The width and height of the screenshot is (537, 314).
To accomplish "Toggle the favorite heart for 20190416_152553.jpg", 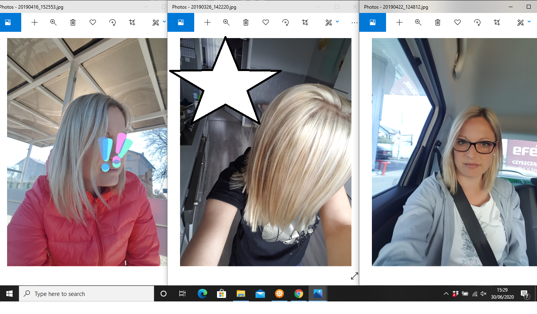I will 93,22.
